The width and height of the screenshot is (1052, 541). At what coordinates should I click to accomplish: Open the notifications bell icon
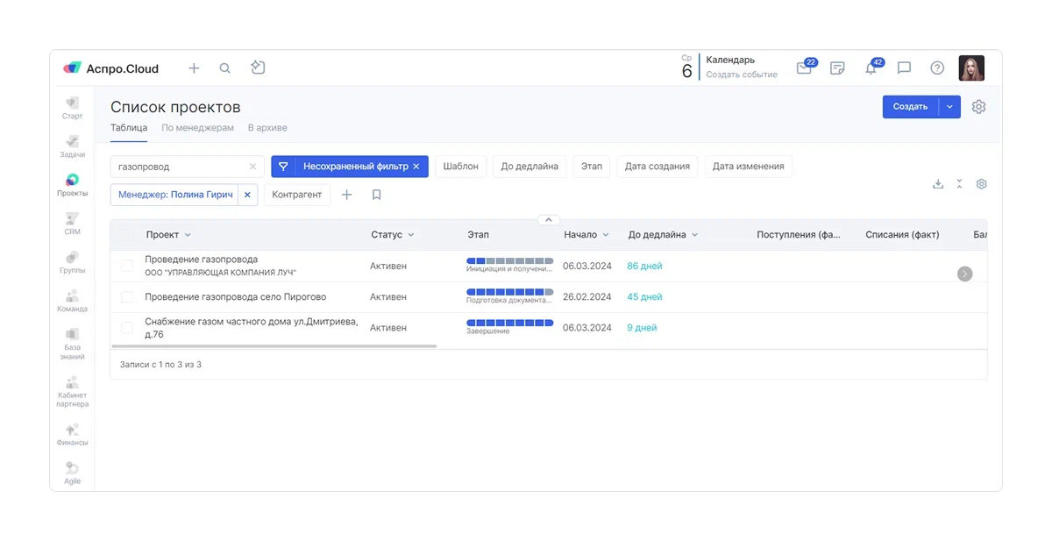click(x=871, y=68)
